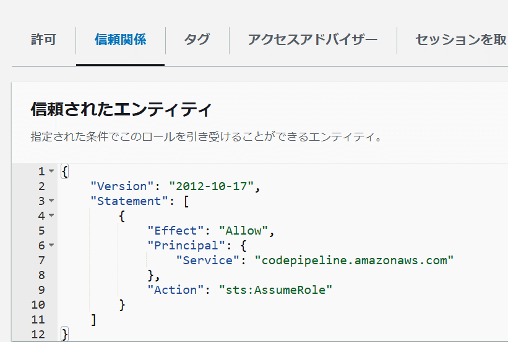508x342 pixels.
Task: Click the "Statement" key on line 3
Action: pos(129,201)
